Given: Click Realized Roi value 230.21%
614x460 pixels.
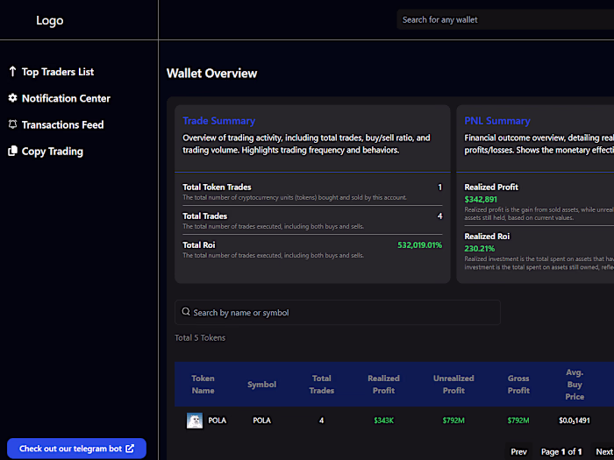Looking at the screenshot, I should click(x=480, y=248).
